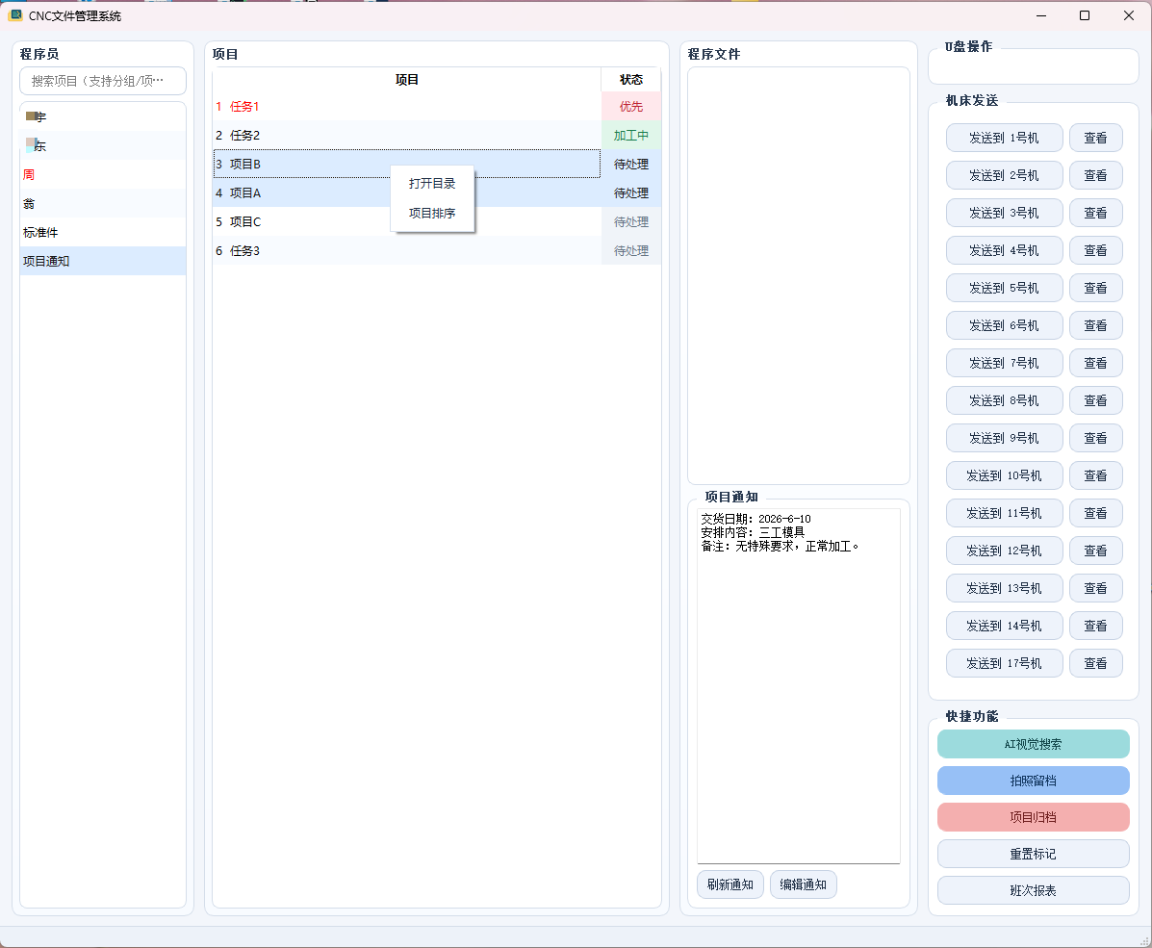Click 发送到 3号机 button

click(x=1005, y=213)
